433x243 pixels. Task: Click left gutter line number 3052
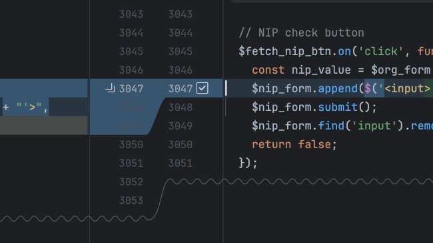[131, 182]
